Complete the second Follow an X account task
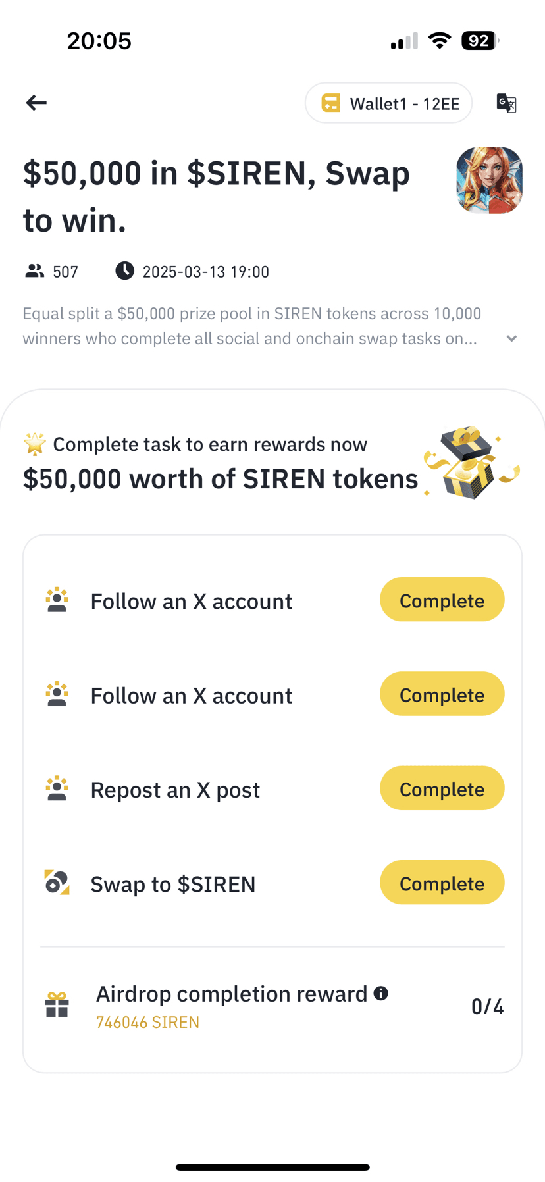The image size is (545, 1182). pyautogui.click(x=442, y=694)
